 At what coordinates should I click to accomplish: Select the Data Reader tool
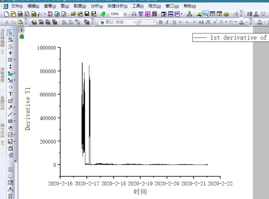(10, 59)
